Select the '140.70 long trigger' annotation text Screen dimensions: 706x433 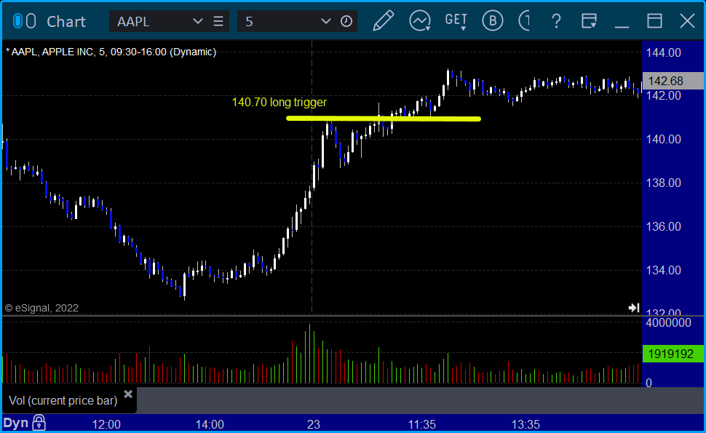click(x=279, y=103)
